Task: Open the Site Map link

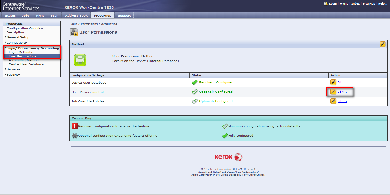Action: click(369, 4)
